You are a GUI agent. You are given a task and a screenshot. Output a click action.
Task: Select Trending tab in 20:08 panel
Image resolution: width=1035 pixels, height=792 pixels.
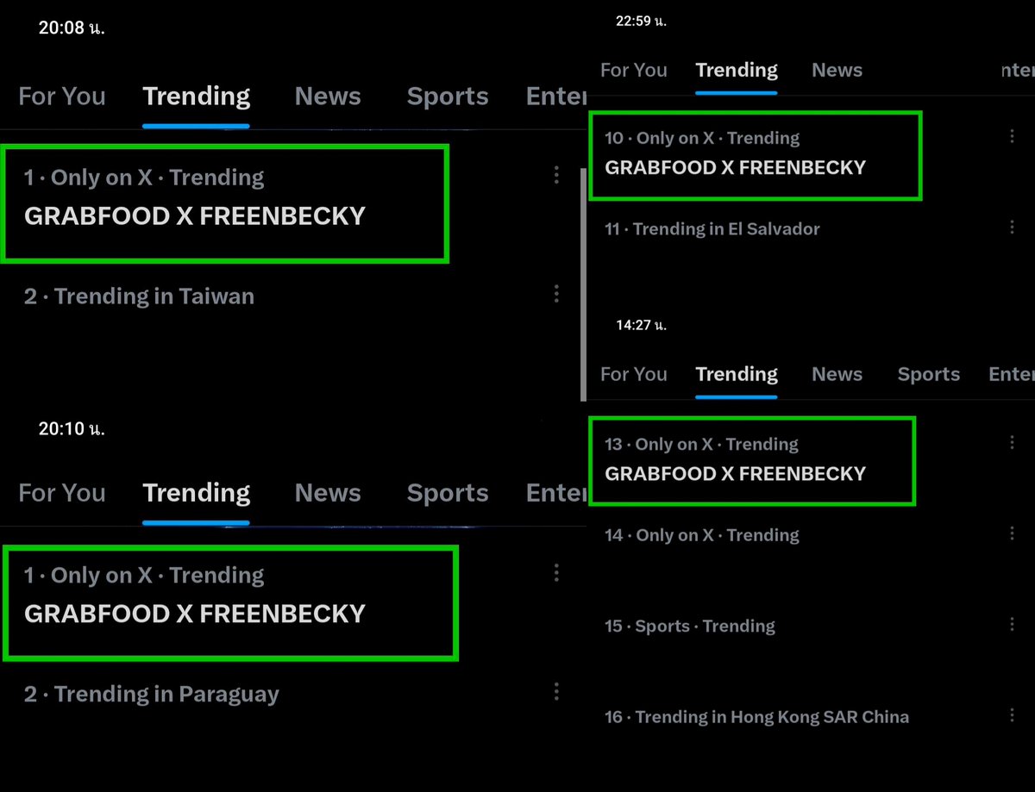(x=197, y=97)
